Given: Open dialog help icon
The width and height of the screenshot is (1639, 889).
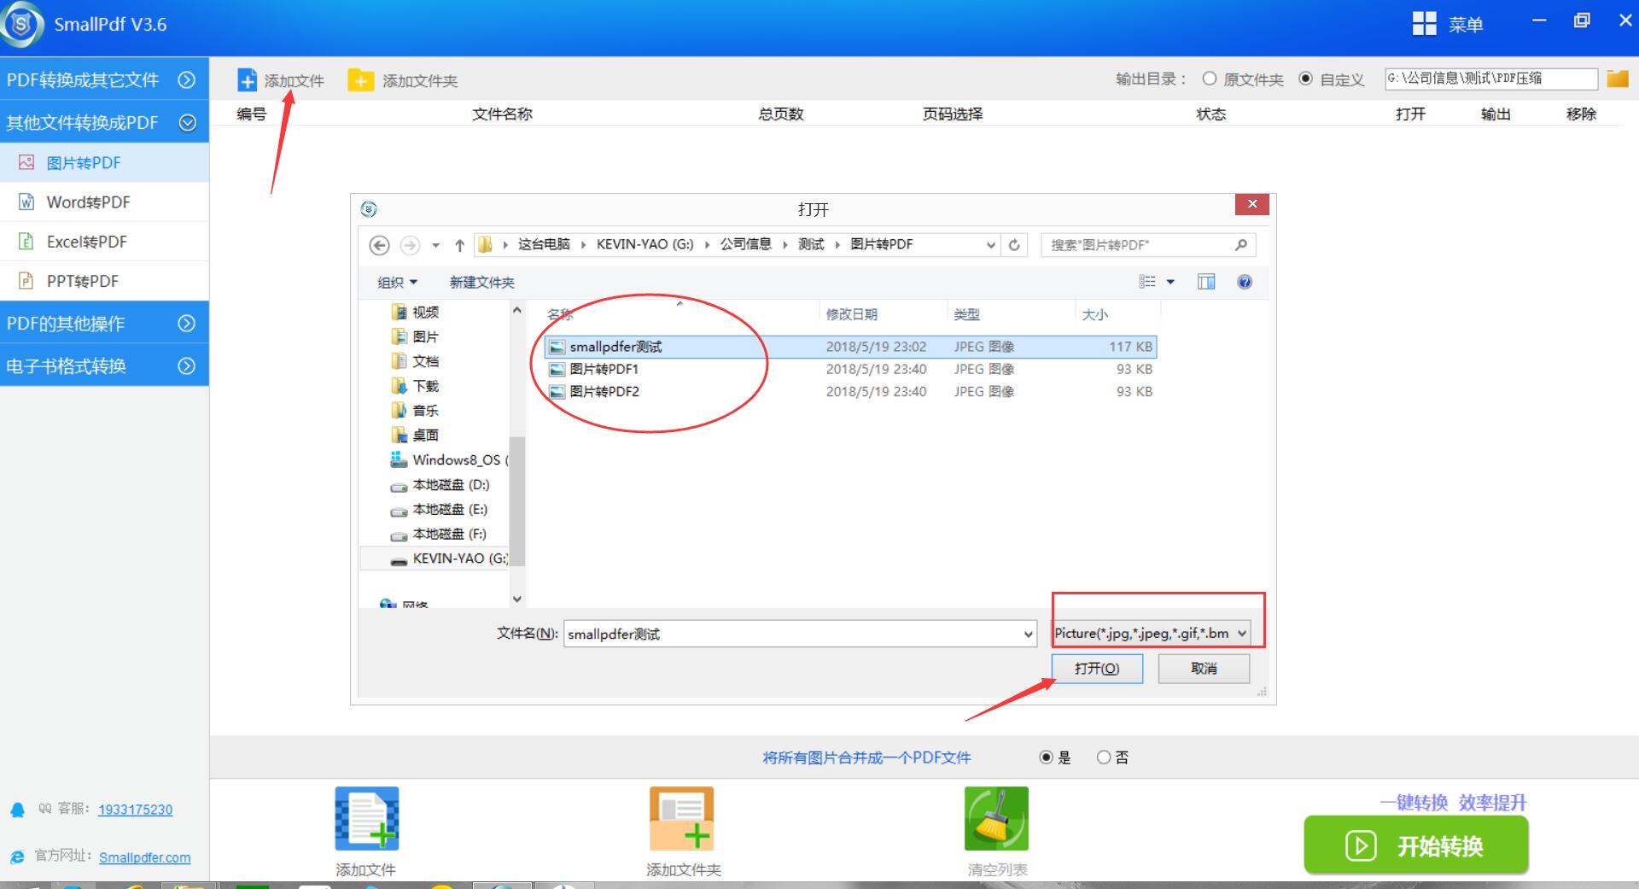Looking at the screenshot, I should 1245,282.
